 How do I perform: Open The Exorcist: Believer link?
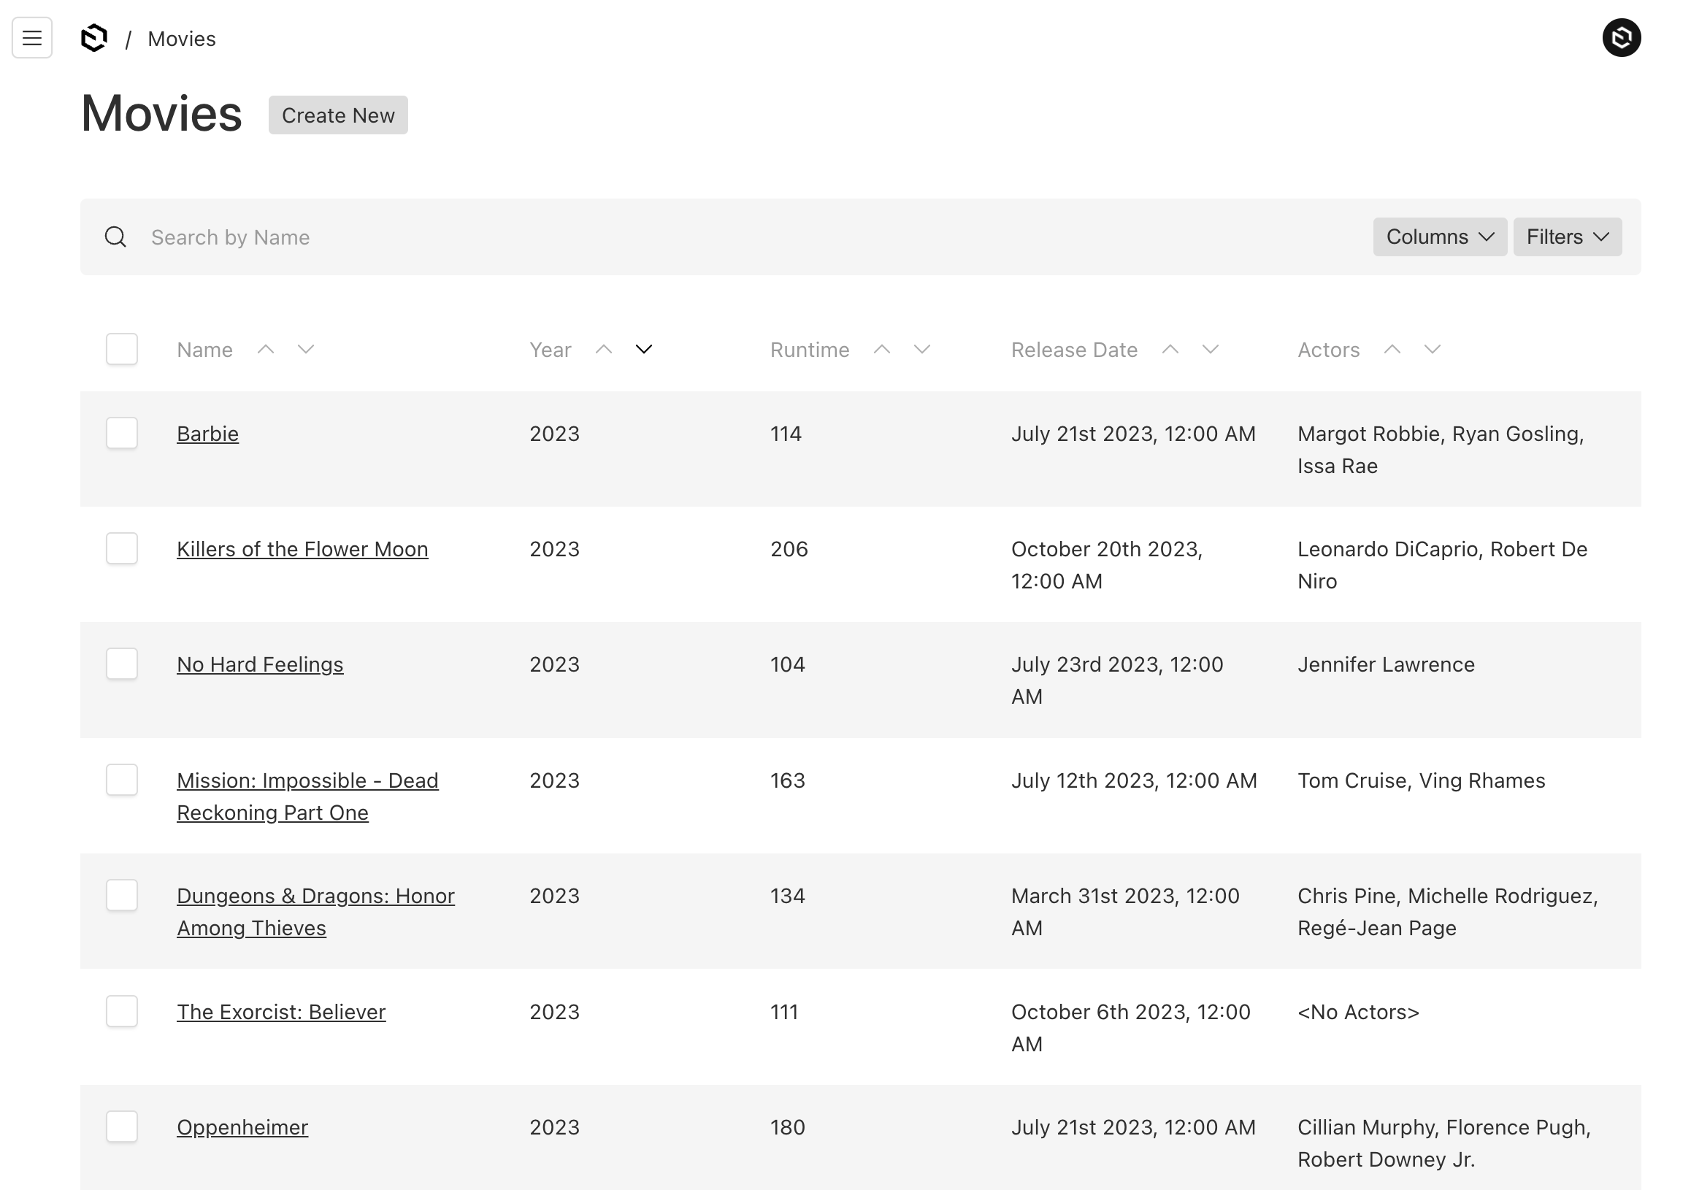click(280, 1012)
